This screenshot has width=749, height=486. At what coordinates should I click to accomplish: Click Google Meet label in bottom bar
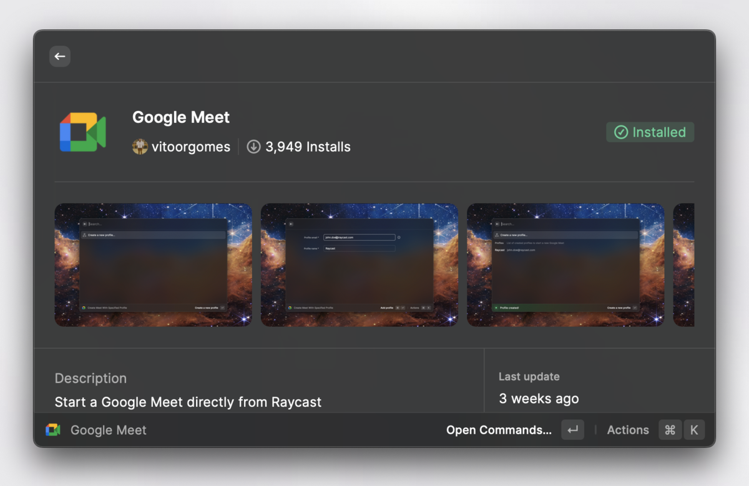[109, 430]
